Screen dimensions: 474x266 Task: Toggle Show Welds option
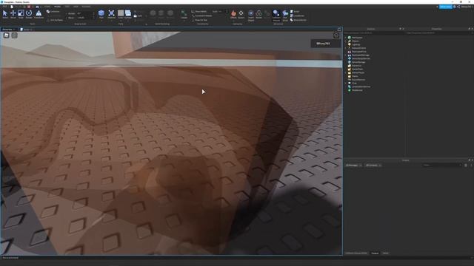tap(199, 12)
